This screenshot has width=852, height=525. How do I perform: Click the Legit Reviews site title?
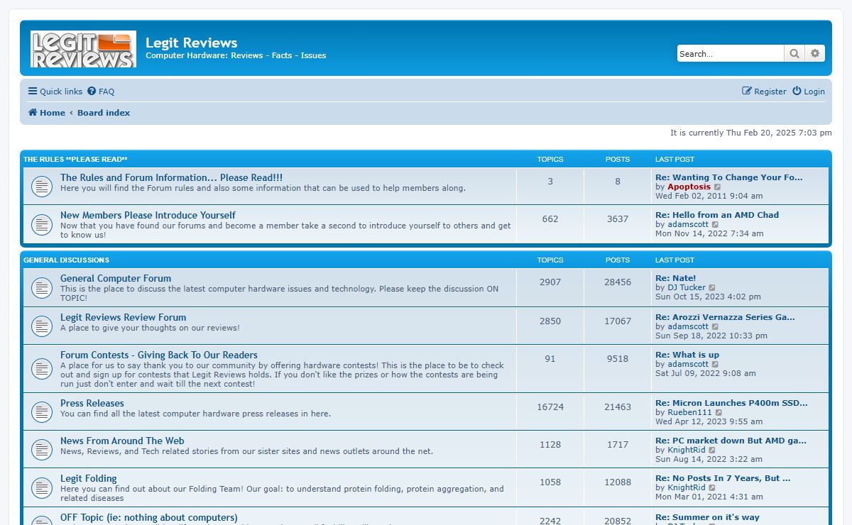192,43
